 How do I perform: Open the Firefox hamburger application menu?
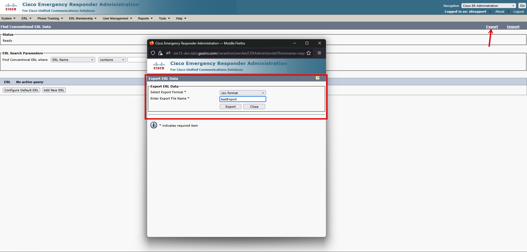click(319, 53)
